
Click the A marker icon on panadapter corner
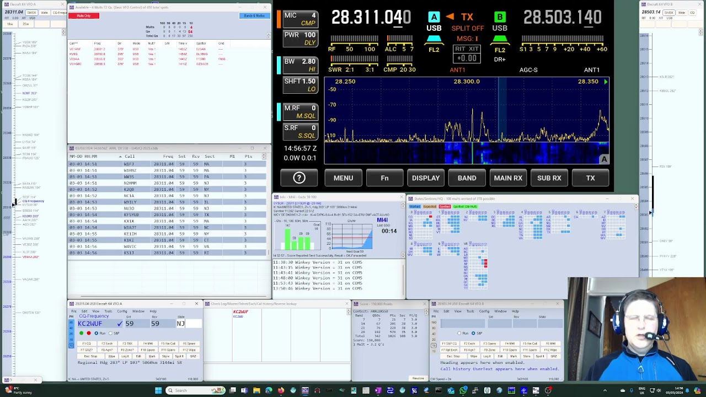[604, 159]
